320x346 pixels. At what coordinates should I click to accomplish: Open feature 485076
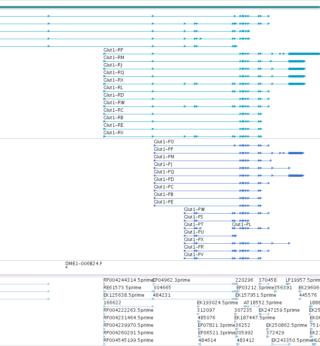pos(206,317)
